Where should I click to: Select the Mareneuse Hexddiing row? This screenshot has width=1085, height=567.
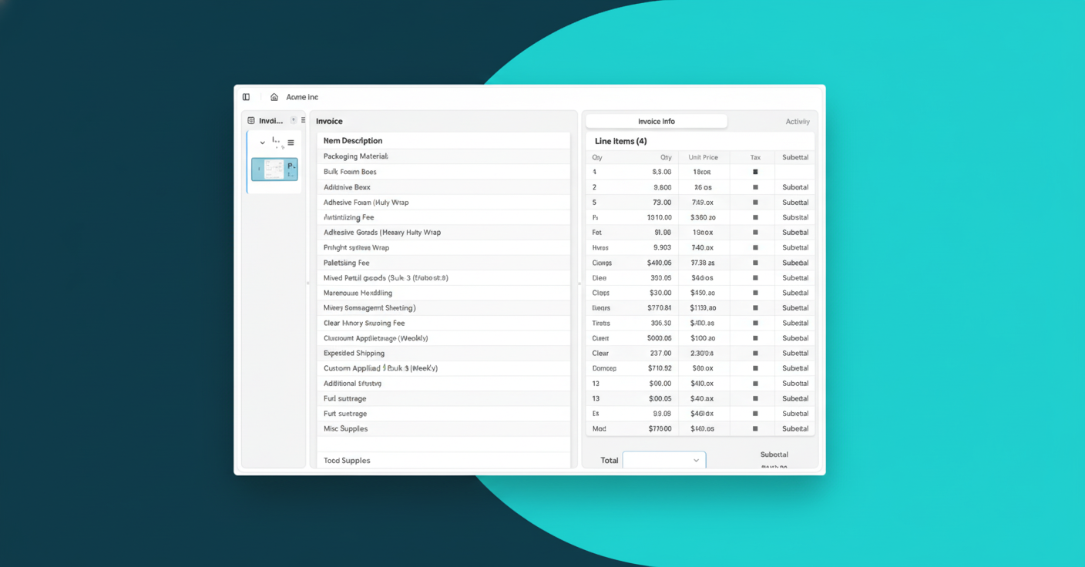[x=443, y=293]
